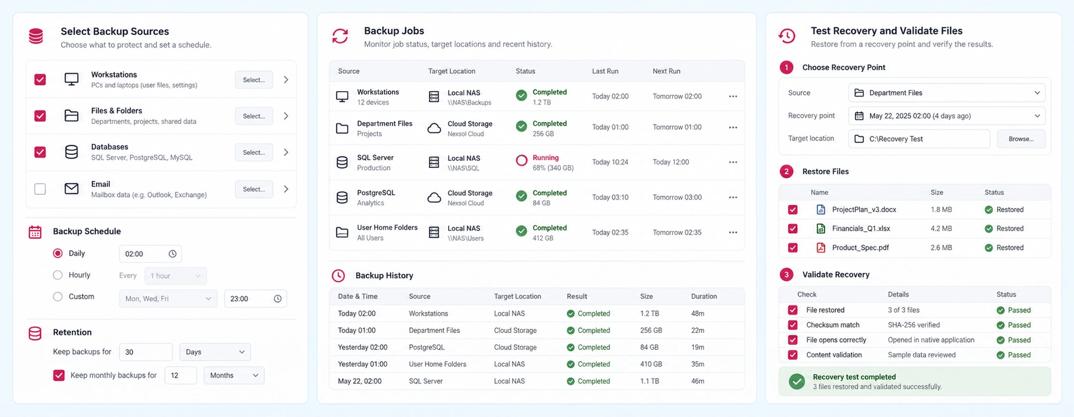Click the calendar icon beside Backup Schedule
The height and width of the screenshot is (417, 1074).
[35, 232]
